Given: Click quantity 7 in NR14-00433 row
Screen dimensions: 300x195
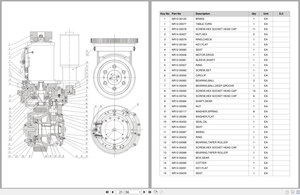Looking at the screenshot, I should (x=254, y=148).
